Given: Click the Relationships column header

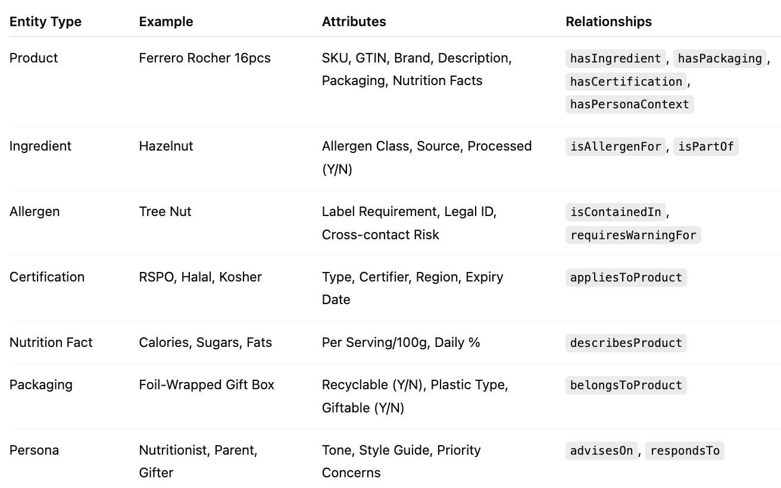Looking at the screenshot, I should [x=608, y=21].
